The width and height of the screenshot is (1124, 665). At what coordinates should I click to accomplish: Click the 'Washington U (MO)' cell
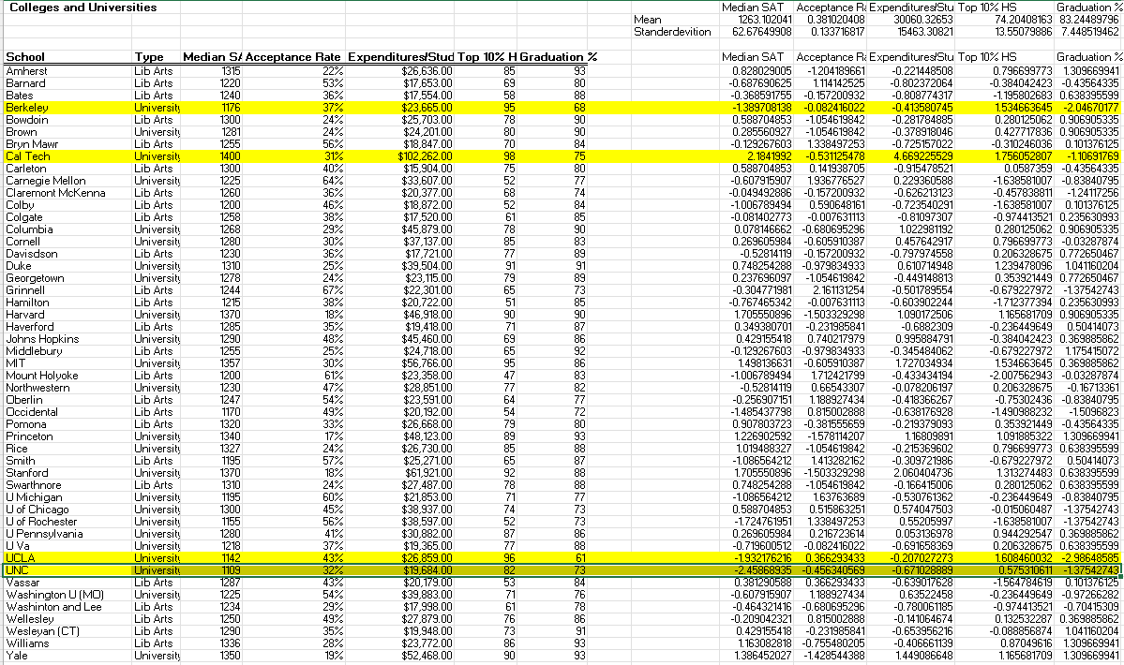[x=55, y=594]
